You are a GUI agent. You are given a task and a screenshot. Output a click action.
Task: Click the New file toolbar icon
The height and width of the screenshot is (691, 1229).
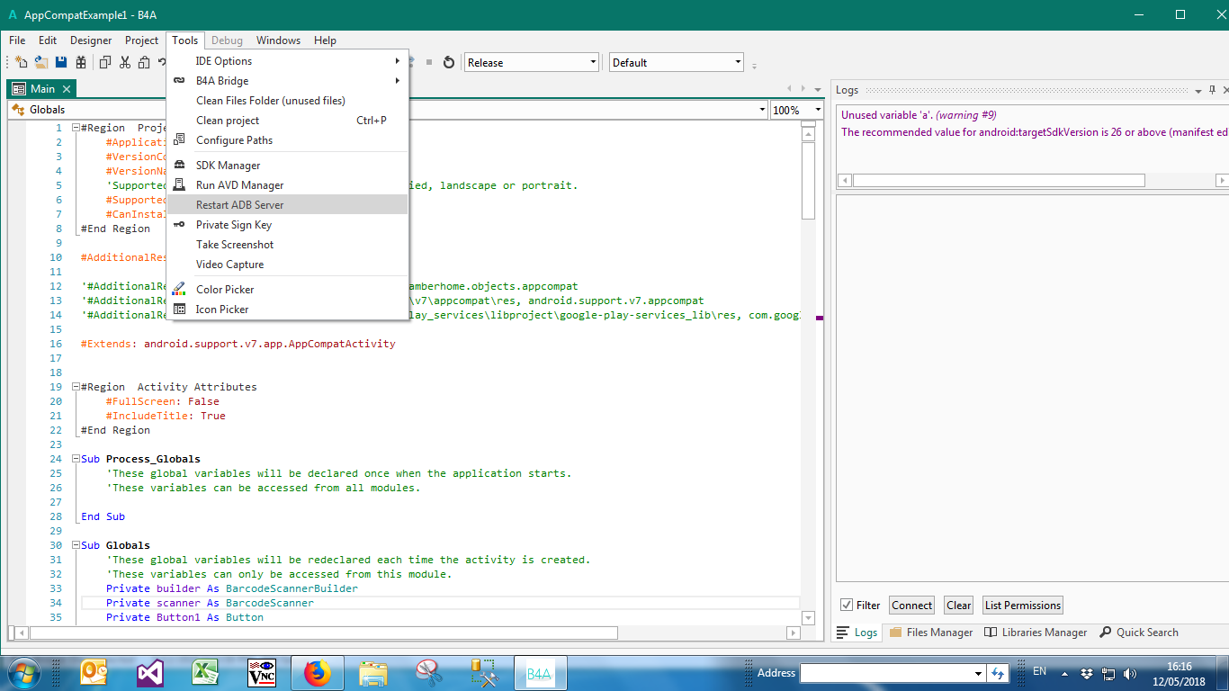pos(22,62)
